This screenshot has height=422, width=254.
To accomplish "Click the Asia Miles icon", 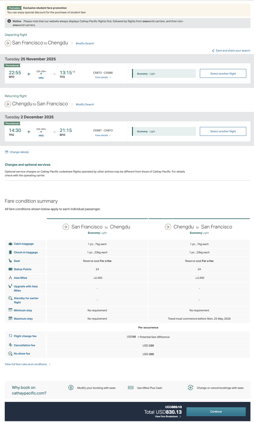I will pos(10,278).
